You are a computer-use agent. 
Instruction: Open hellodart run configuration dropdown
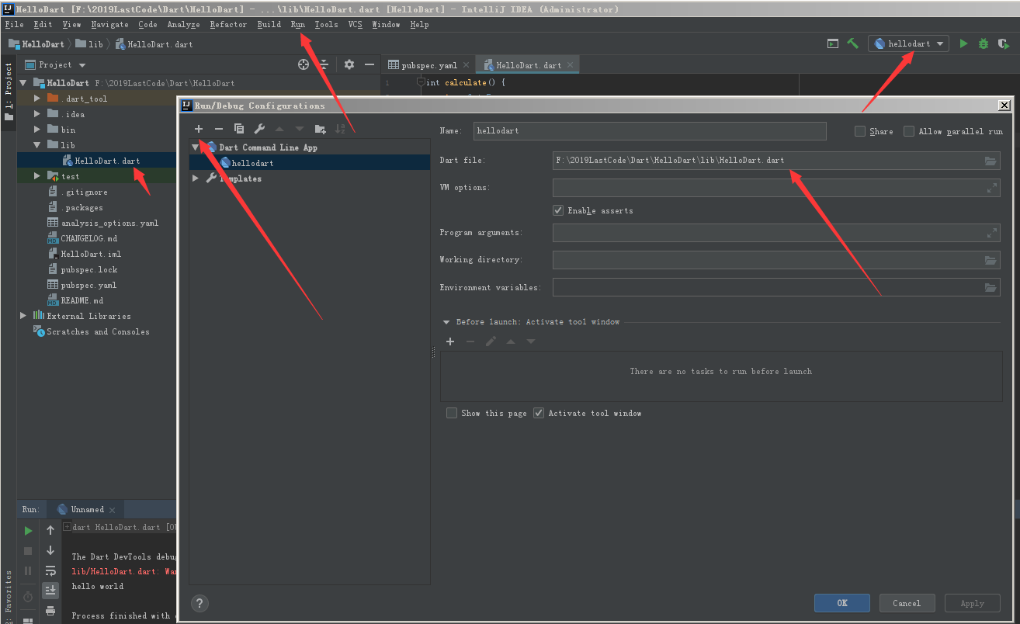click(x=908, y=44)
